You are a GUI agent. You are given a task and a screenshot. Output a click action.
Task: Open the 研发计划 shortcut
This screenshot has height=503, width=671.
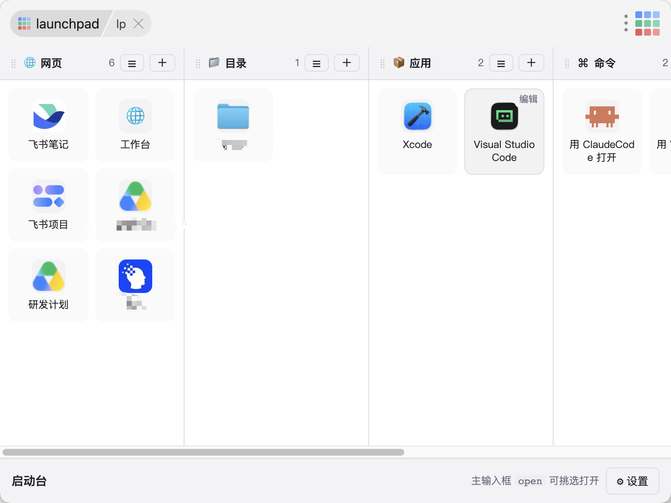[x=48, y=285]
